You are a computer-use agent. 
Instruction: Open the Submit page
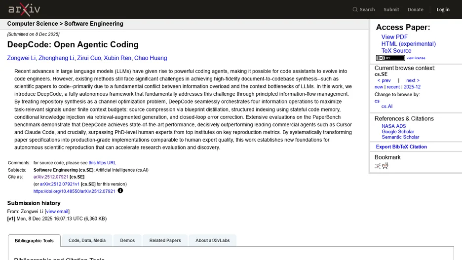coord(391,9)
